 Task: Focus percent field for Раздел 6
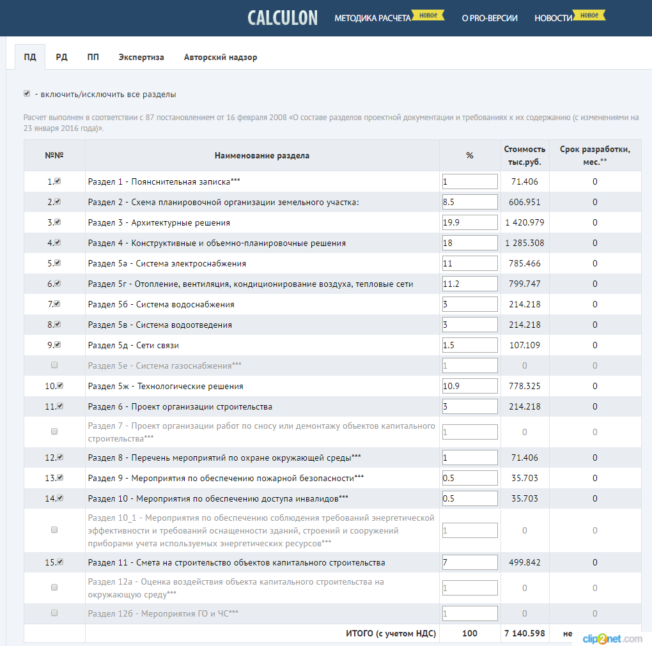(470, 406)
